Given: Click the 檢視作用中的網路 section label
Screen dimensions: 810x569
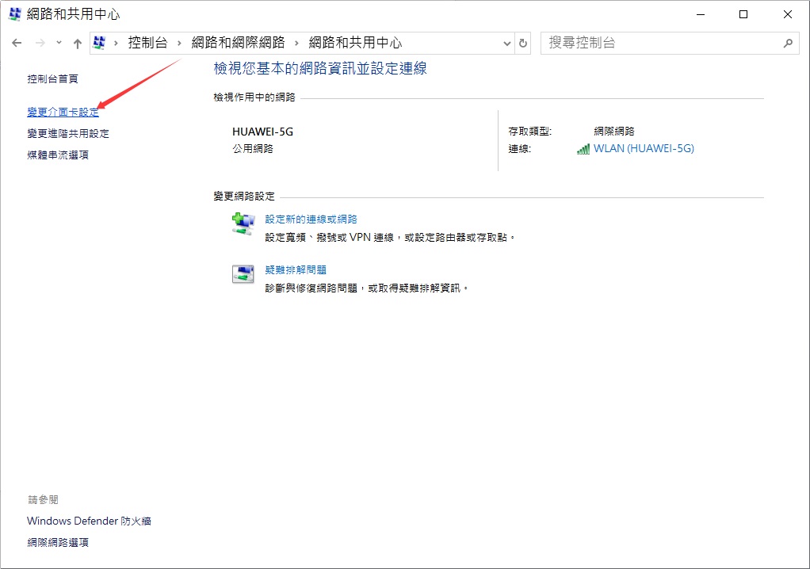Looking at the screenshot, I should 254,97.
